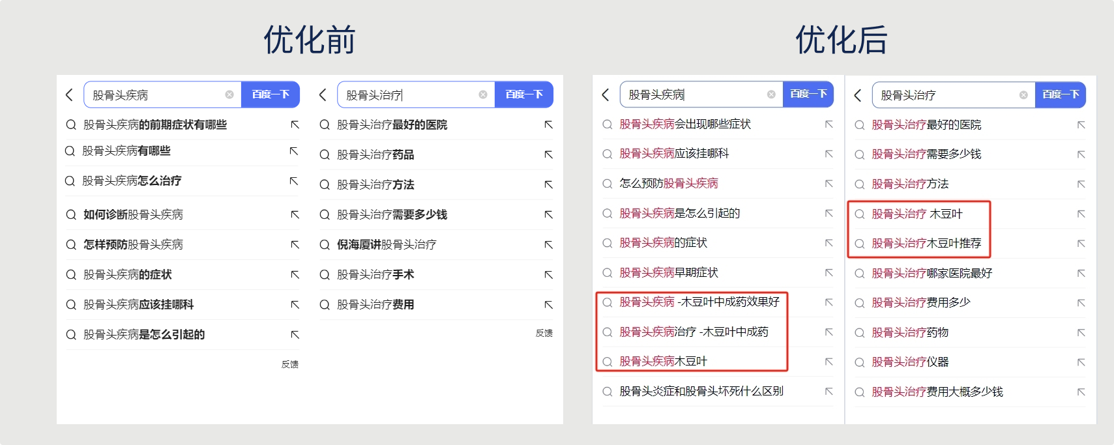Select suggestion 股骨头治疗方法

(x=375, y=184)
